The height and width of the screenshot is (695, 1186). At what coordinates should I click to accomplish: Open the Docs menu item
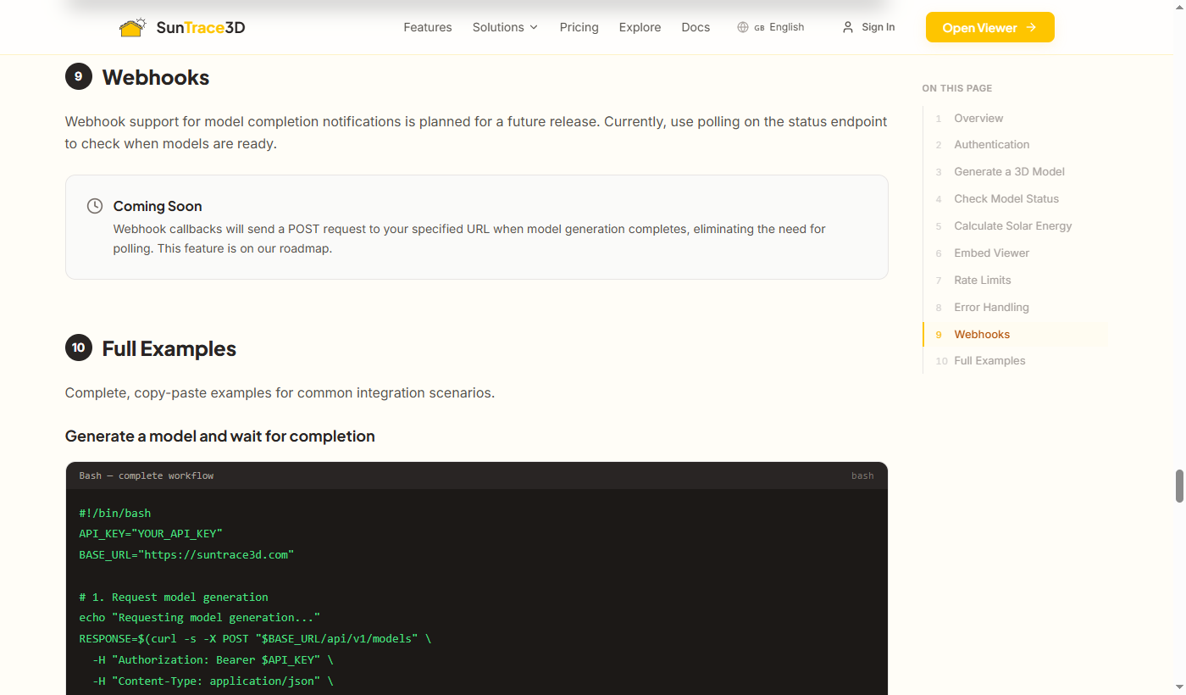pos(696,26)
